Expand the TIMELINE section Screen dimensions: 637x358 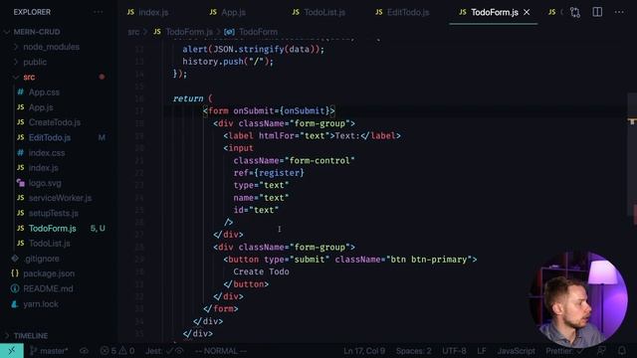(31, 336)
